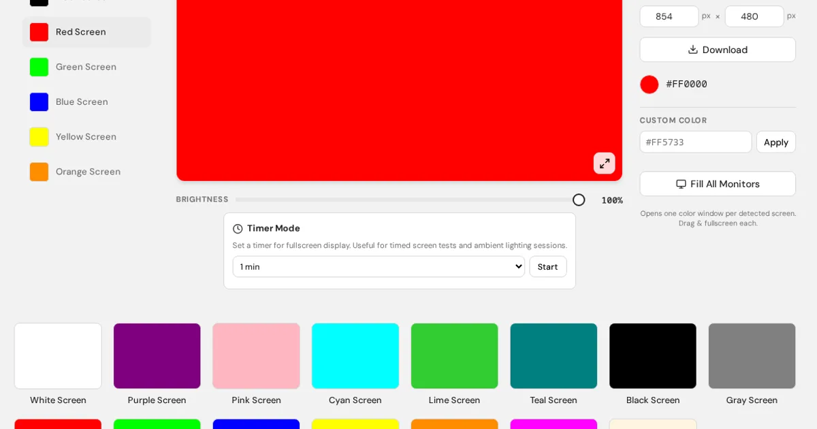Click the #FF0000 color circle
Screen dimensions: 817x429
tap(650, 84)
